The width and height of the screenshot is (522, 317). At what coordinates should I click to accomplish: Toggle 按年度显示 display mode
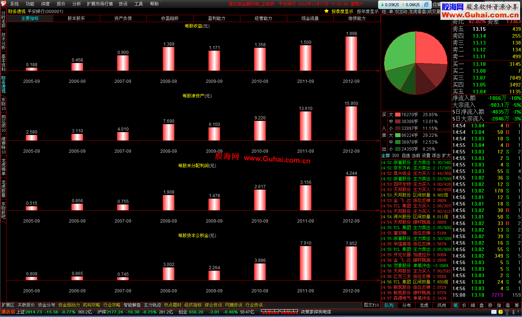point(368,12)
